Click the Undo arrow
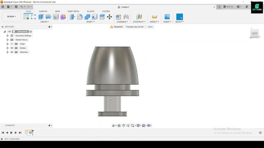The width and height of the screenshot is (264, 148). pyautogui.click(x=22, y=7)
